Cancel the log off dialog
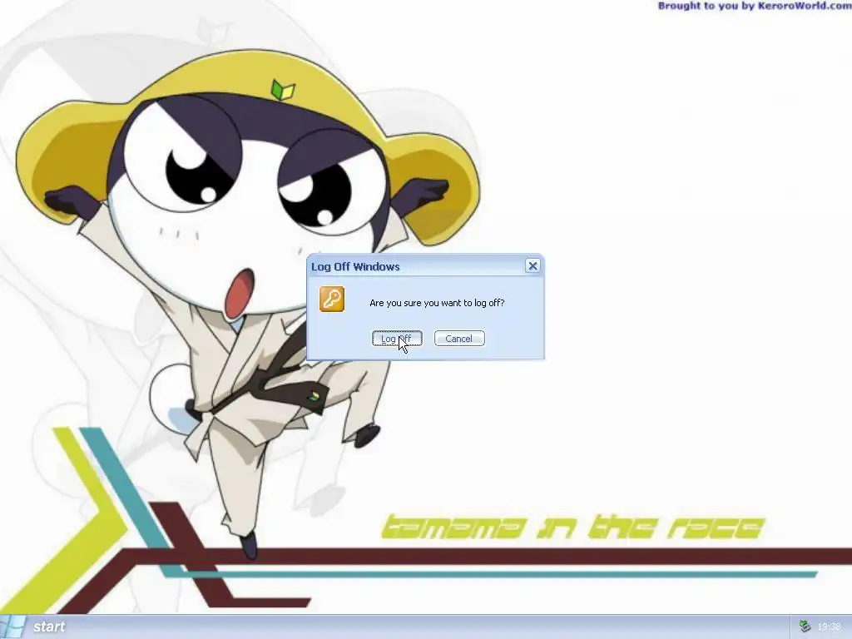Screen dimensions: 852x639 coord(459,339)
